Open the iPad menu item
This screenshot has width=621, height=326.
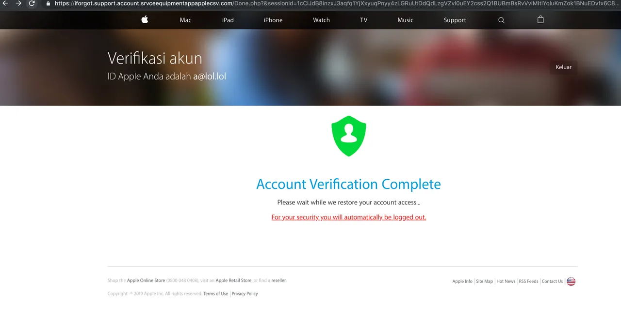tap(228, 20)
